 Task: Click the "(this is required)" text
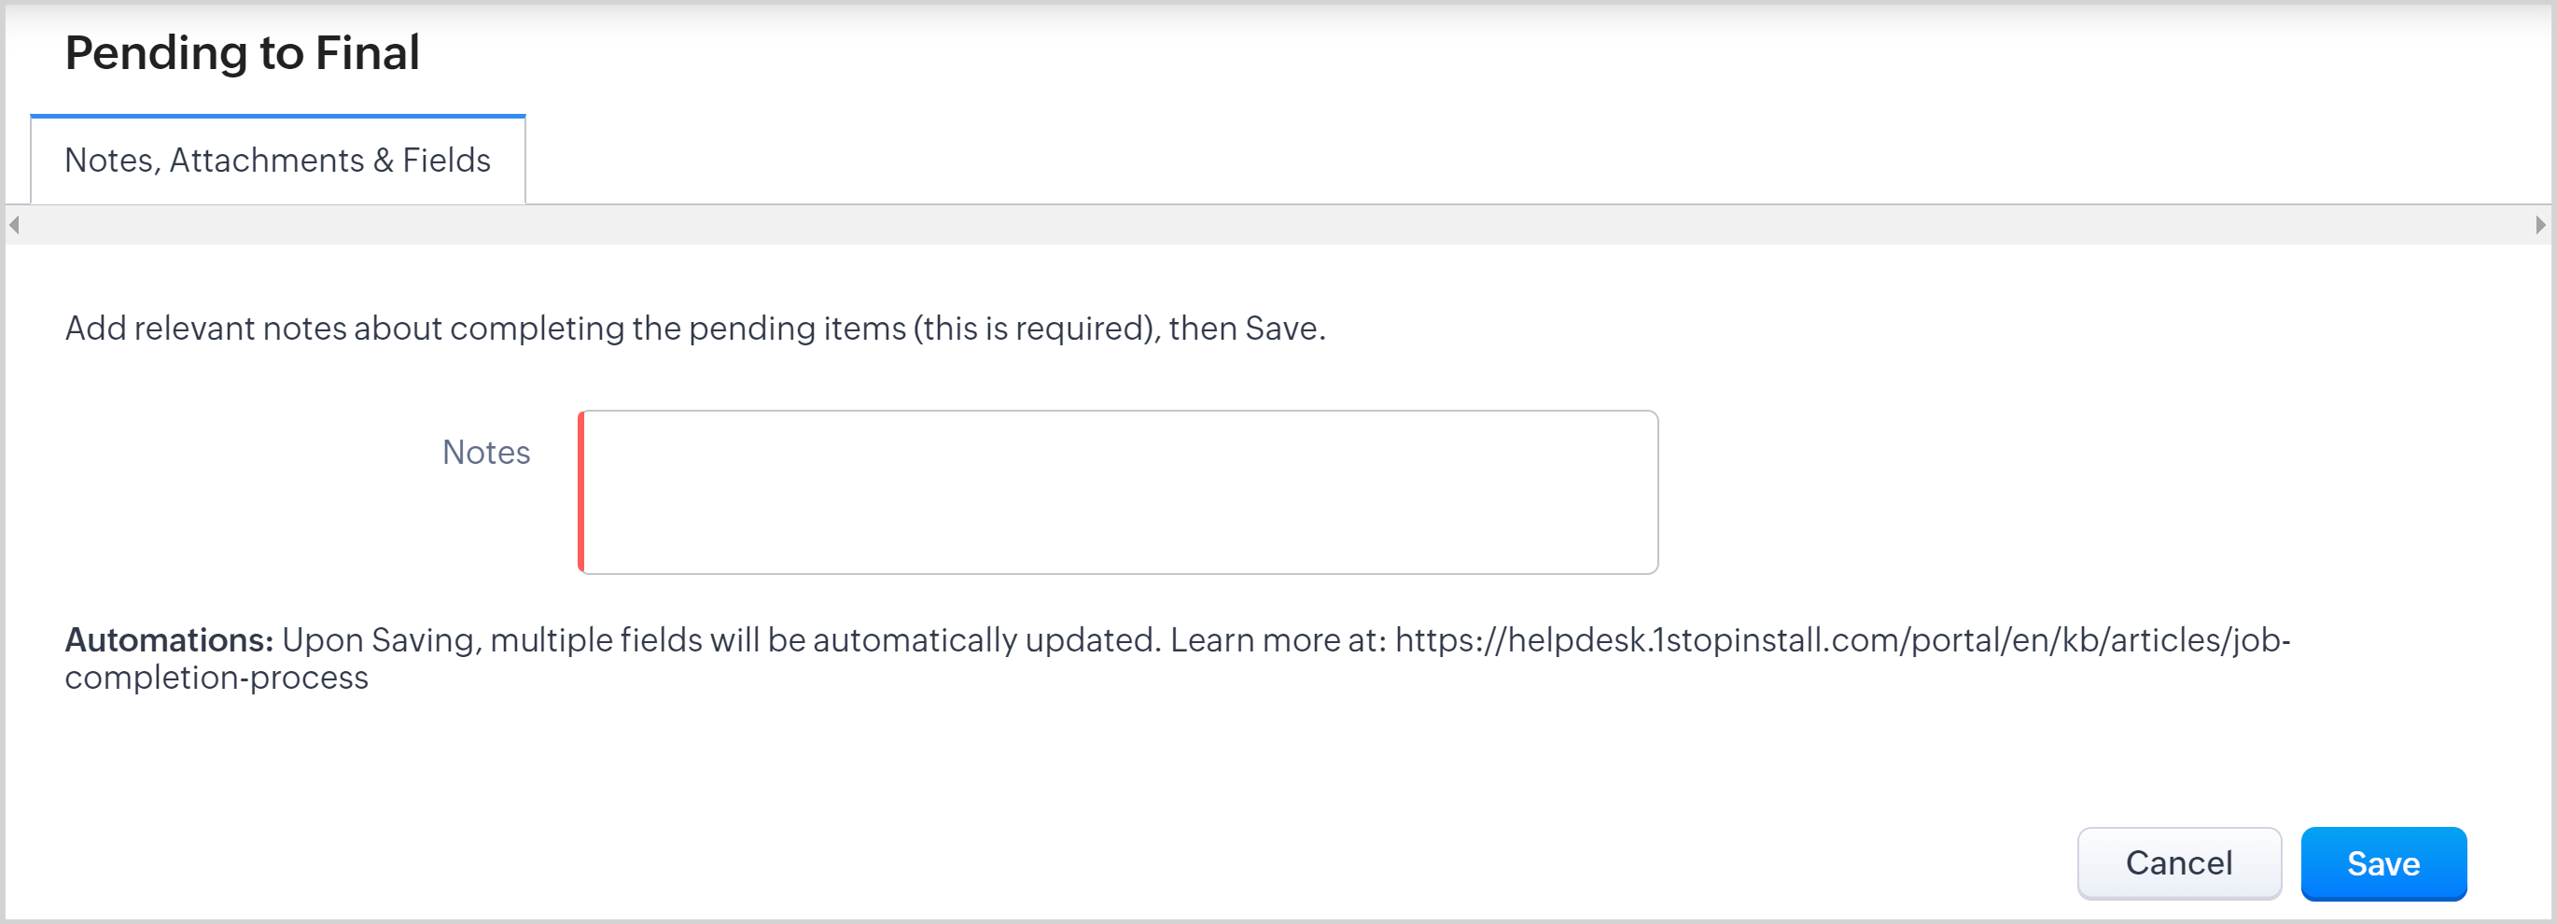(x=1035, y=329)
